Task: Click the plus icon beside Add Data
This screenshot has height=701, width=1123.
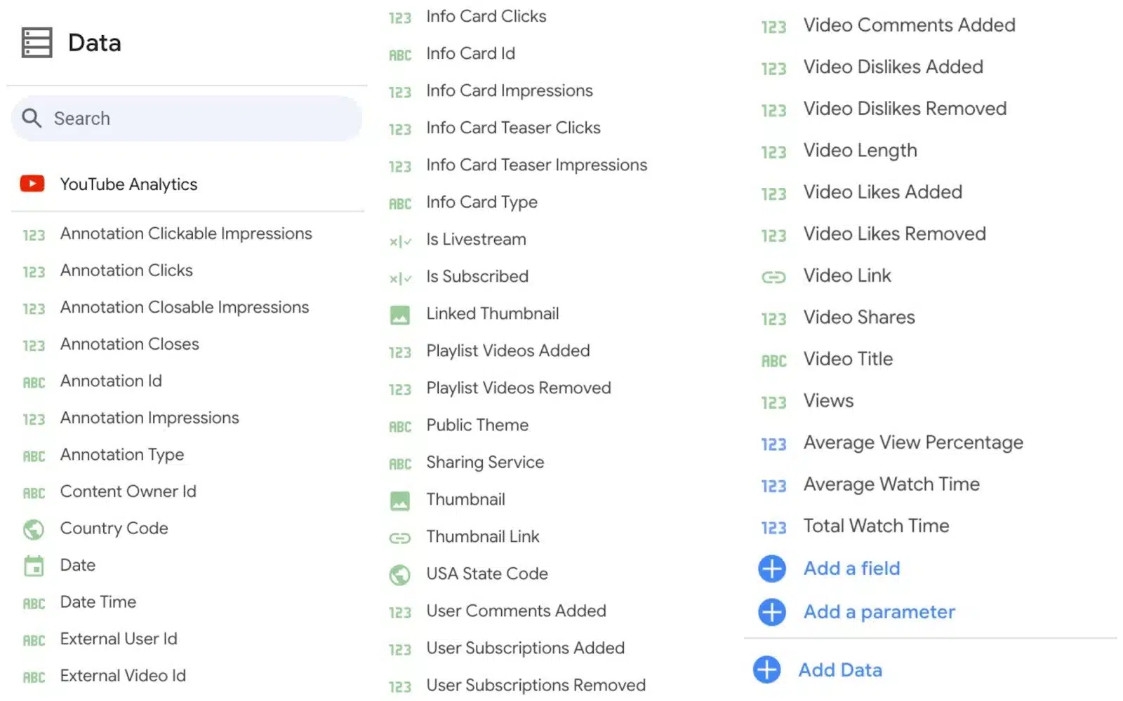Action: (766, 670)
